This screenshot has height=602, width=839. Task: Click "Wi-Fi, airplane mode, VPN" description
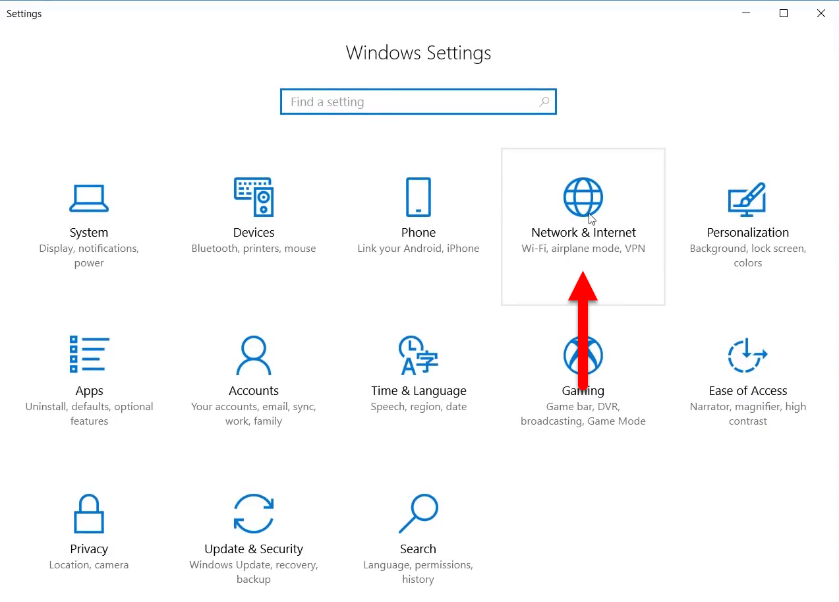[x=583, y=249]
